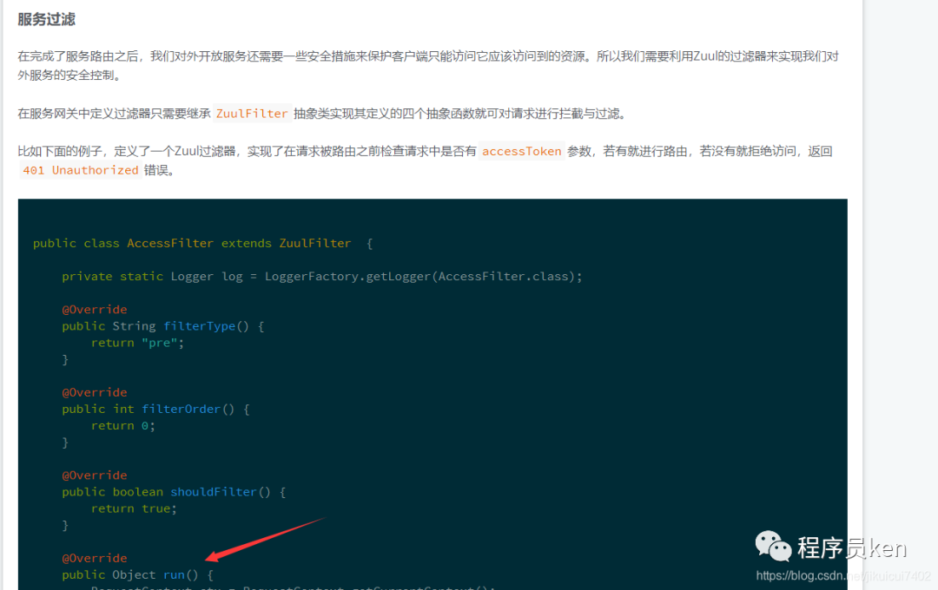Click the heading 服务过滤
This screenshot has width=938, height=590.
tap(46, 20)
